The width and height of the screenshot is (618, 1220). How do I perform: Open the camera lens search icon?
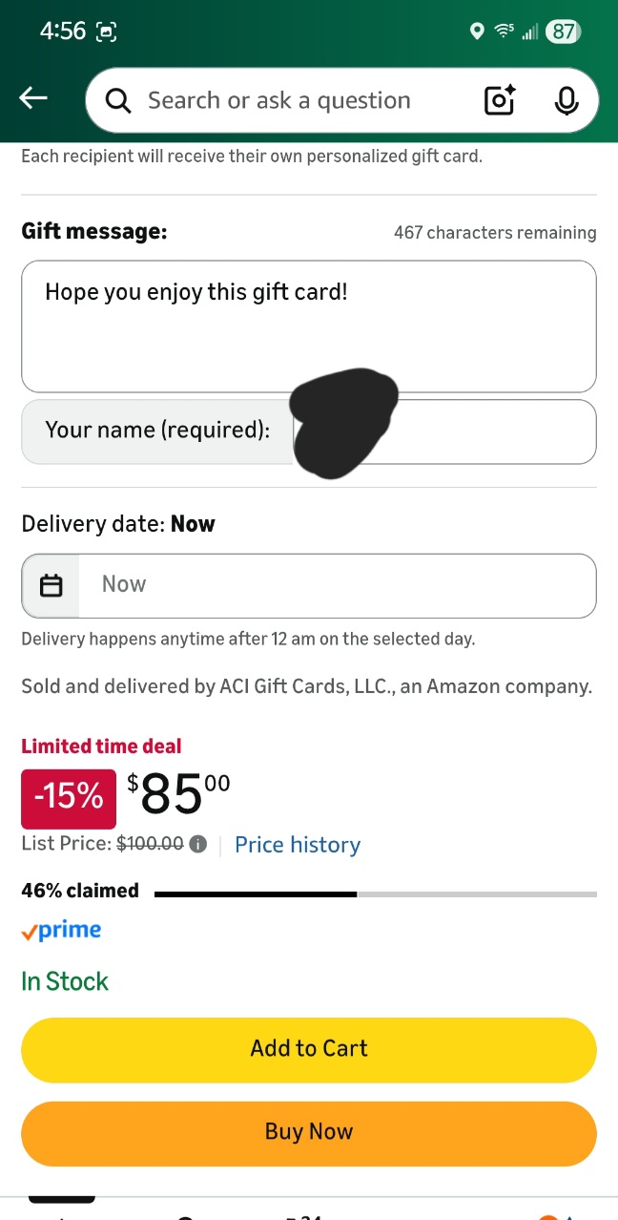(500, 100)
